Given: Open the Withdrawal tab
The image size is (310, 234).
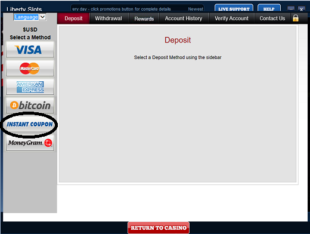Looking at the screenshot, I should coord(108,19).
